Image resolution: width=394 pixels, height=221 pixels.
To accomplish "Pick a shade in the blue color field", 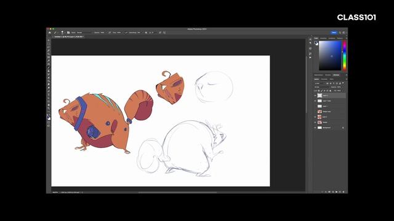I will (330, 56).
